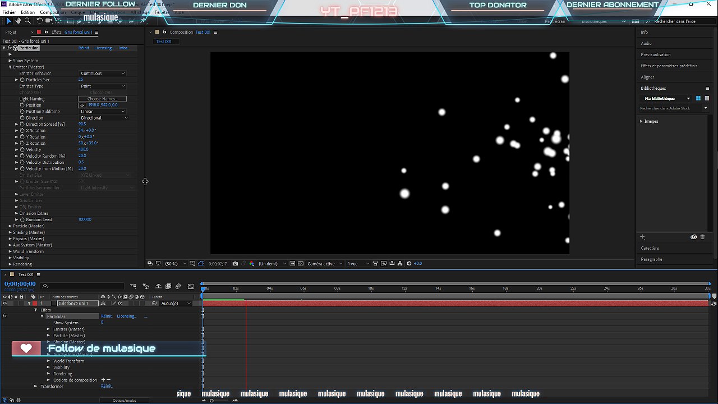
Task: Enable frame blending for the timeline
Action: point(168,286)
